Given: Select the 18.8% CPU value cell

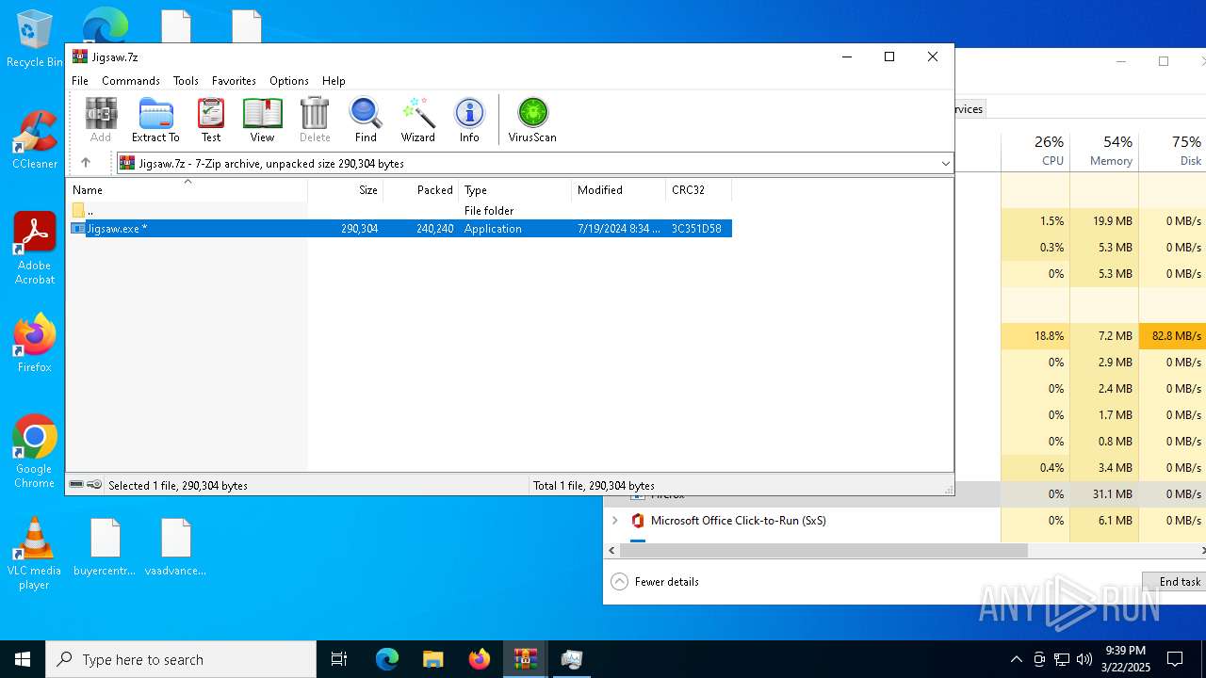Looking at the screenshot, I should 1035,336.
